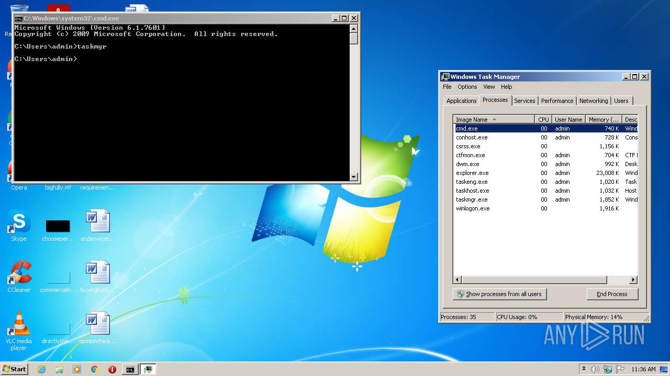The width and height of the screenshot is (670, 376).
Task: Switch to Services tab
Action: tap(524, 101)
